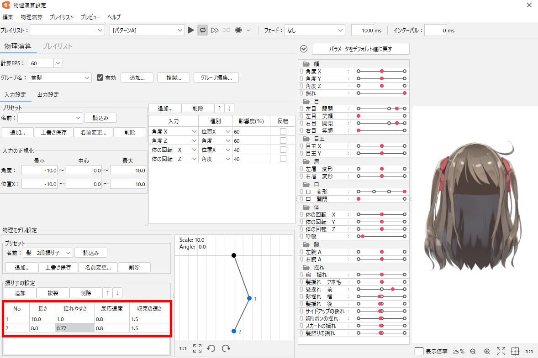Click the play button in the toolbar
This screenshot has width=538, height=358.
pyautogui.click(x=191, y=30)
